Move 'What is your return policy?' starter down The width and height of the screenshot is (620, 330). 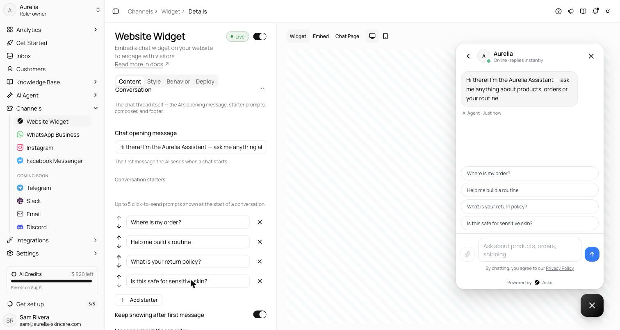click(119, 266)
